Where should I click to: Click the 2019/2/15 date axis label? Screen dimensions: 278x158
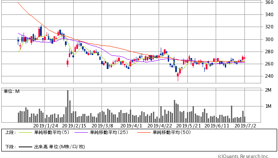74,126
